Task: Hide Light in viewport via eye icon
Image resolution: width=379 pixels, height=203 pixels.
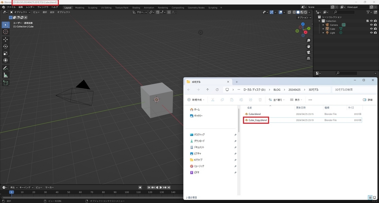Action: coord(371,33)
